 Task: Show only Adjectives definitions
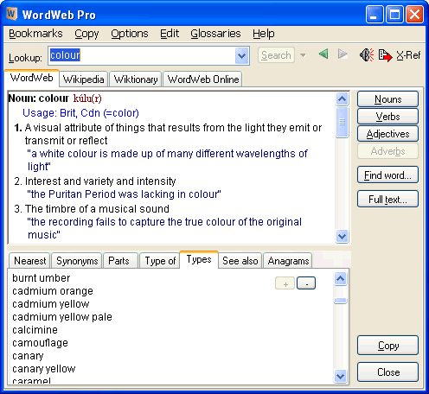pyautogui.click(x=387, y=134)
